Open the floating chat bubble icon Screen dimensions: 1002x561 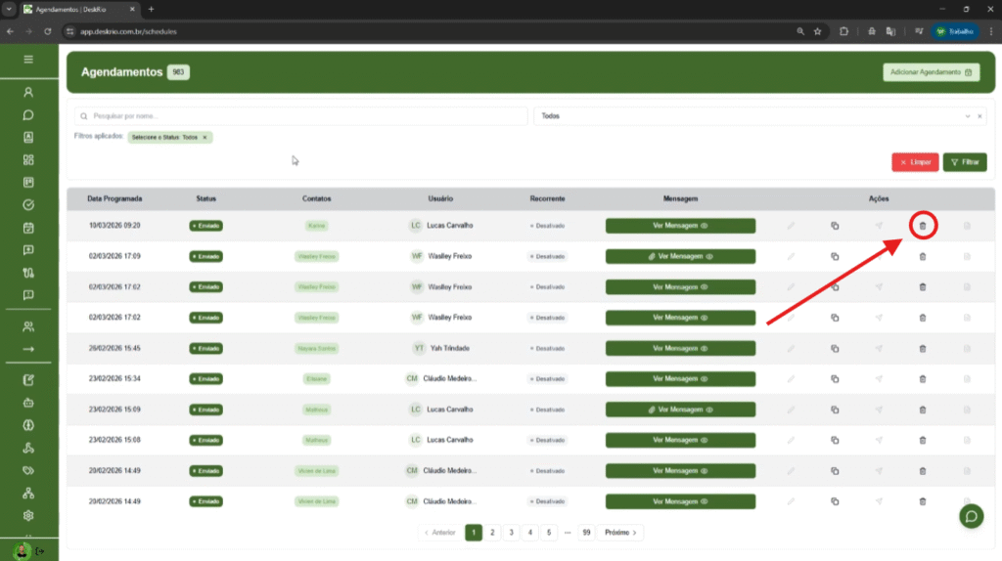[x=971, y=516]
